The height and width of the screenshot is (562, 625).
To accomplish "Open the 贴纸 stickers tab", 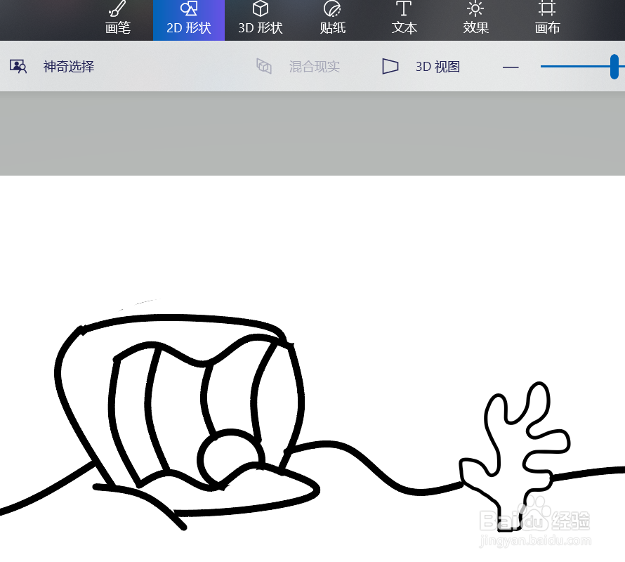I will click(332, 19).
